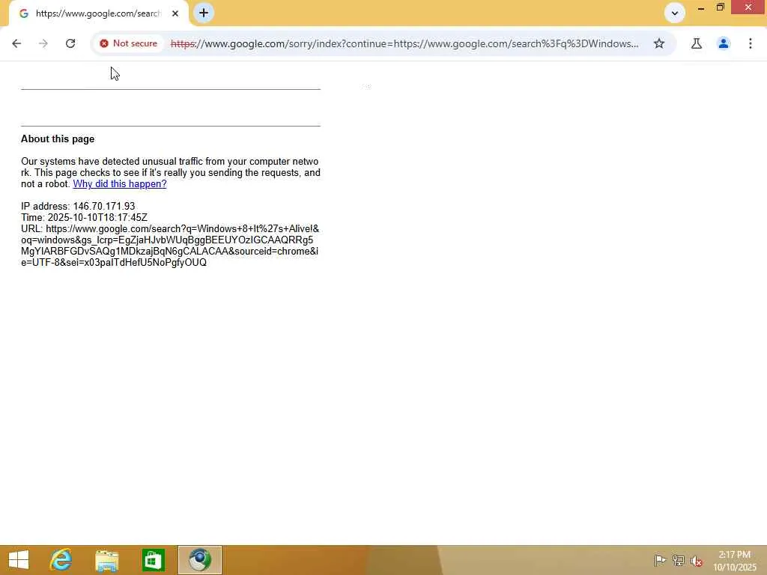Open Action Center flag tray icon
Image resolution: width=767 pixels, height=575 pixels.
tap(660, 560)
